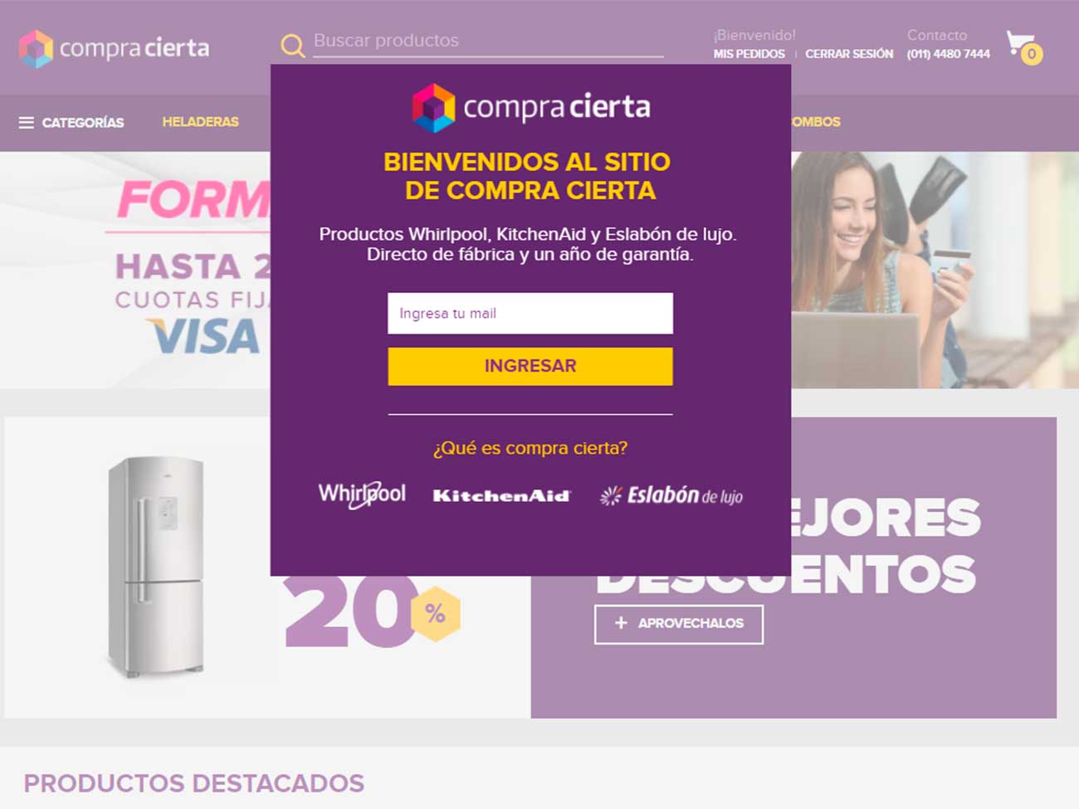Click the Ingresar button
This screenshot has width=1079, height=809.
pos(530,366)
